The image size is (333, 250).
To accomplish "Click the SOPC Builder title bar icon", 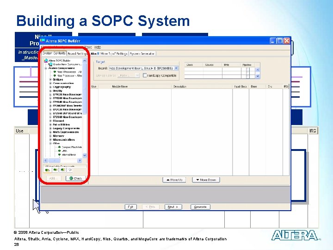I will point(43,41).
